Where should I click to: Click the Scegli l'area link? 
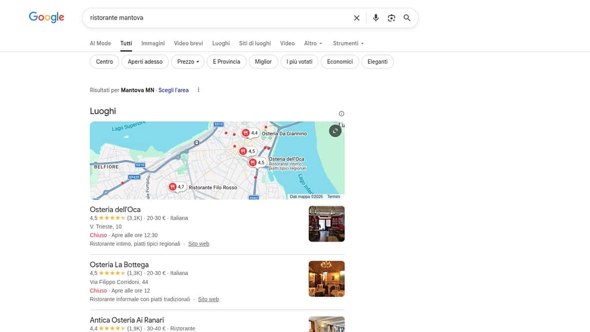coord(173,90)
